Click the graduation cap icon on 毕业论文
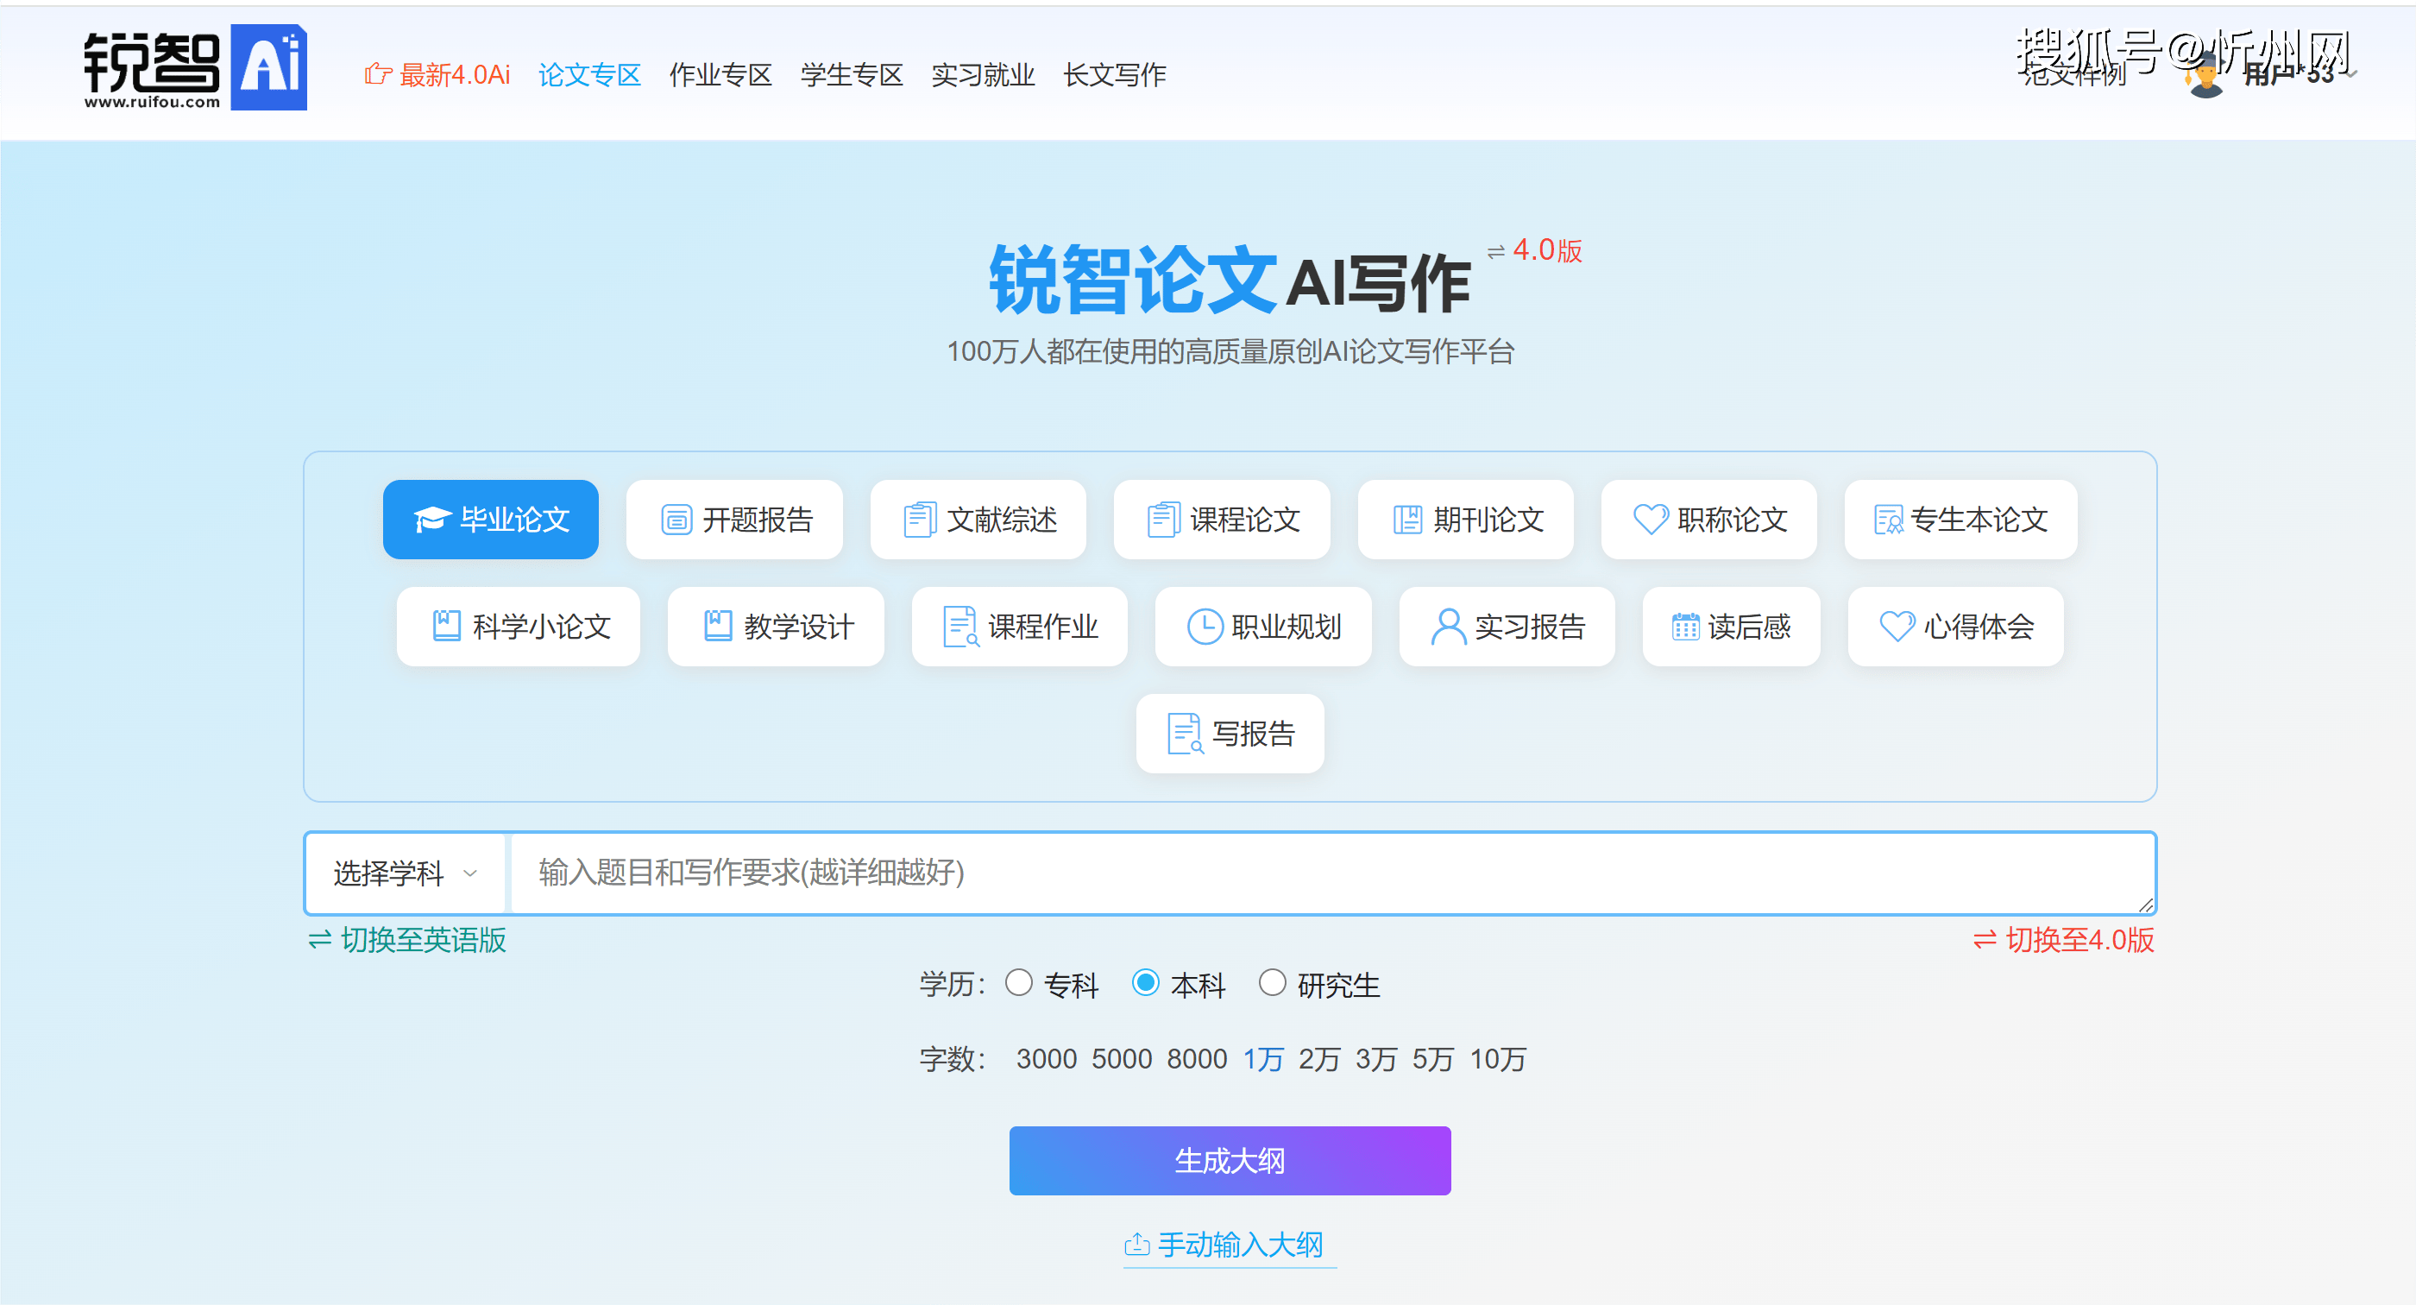 tap(432, 520)
